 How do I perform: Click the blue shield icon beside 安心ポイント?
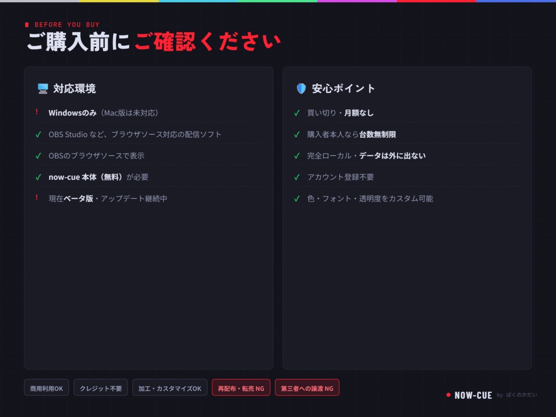(301, 89)
